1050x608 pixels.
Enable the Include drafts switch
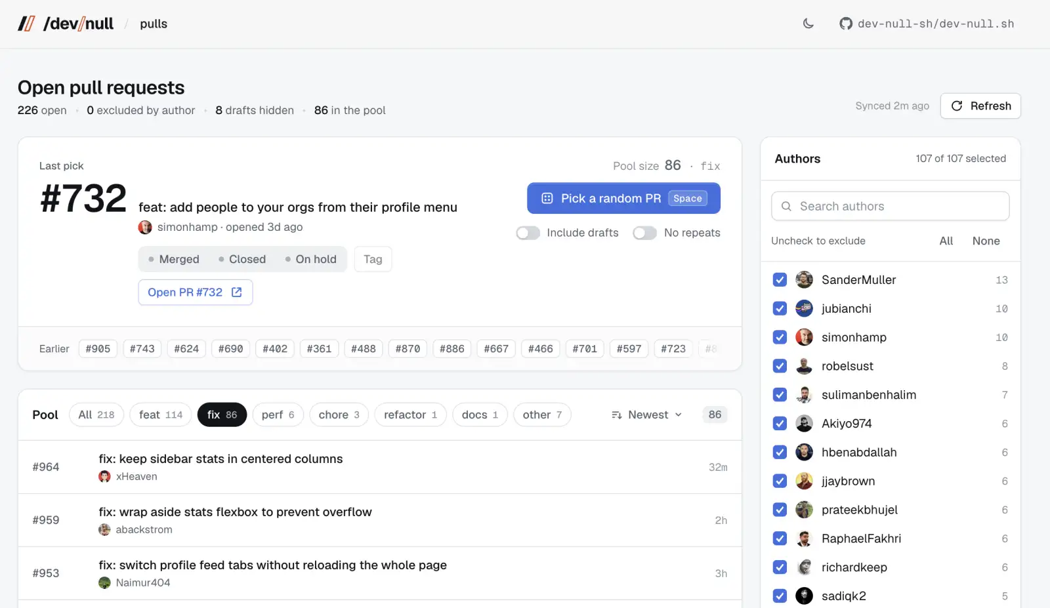pos(528,233)
